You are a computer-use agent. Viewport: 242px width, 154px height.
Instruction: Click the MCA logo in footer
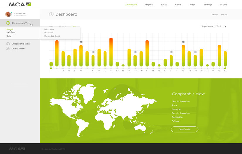pos(17,149)
